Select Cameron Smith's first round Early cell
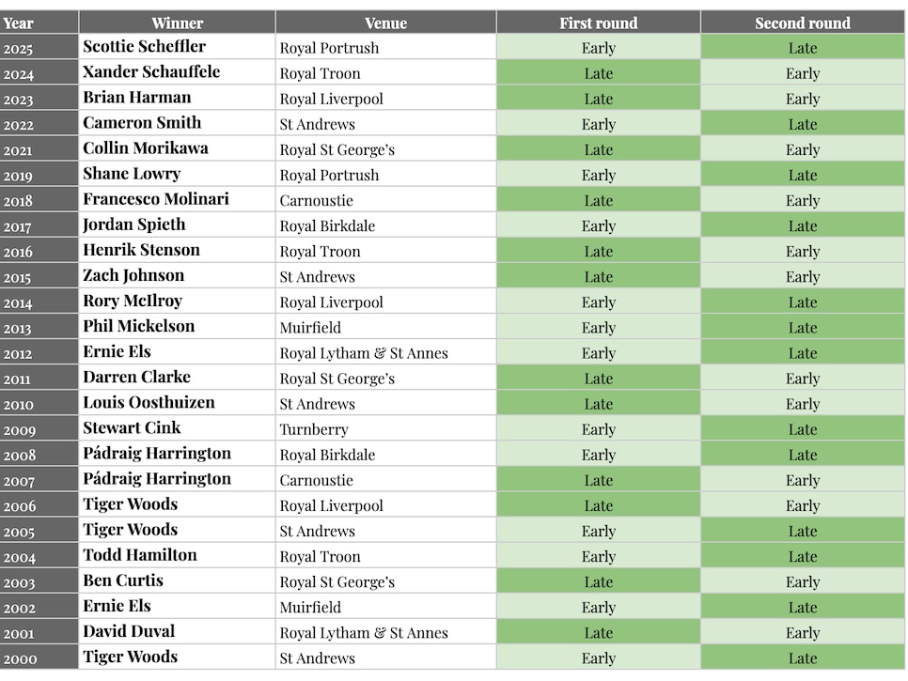This screenshot has height=681, width=908. click(598, 123)
